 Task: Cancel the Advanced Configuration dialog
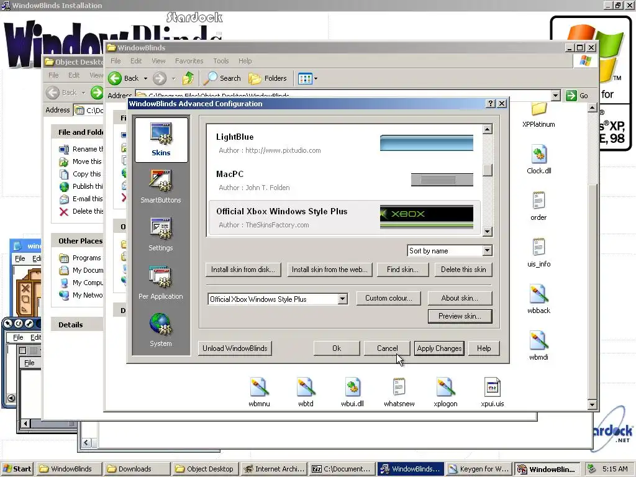388,348
